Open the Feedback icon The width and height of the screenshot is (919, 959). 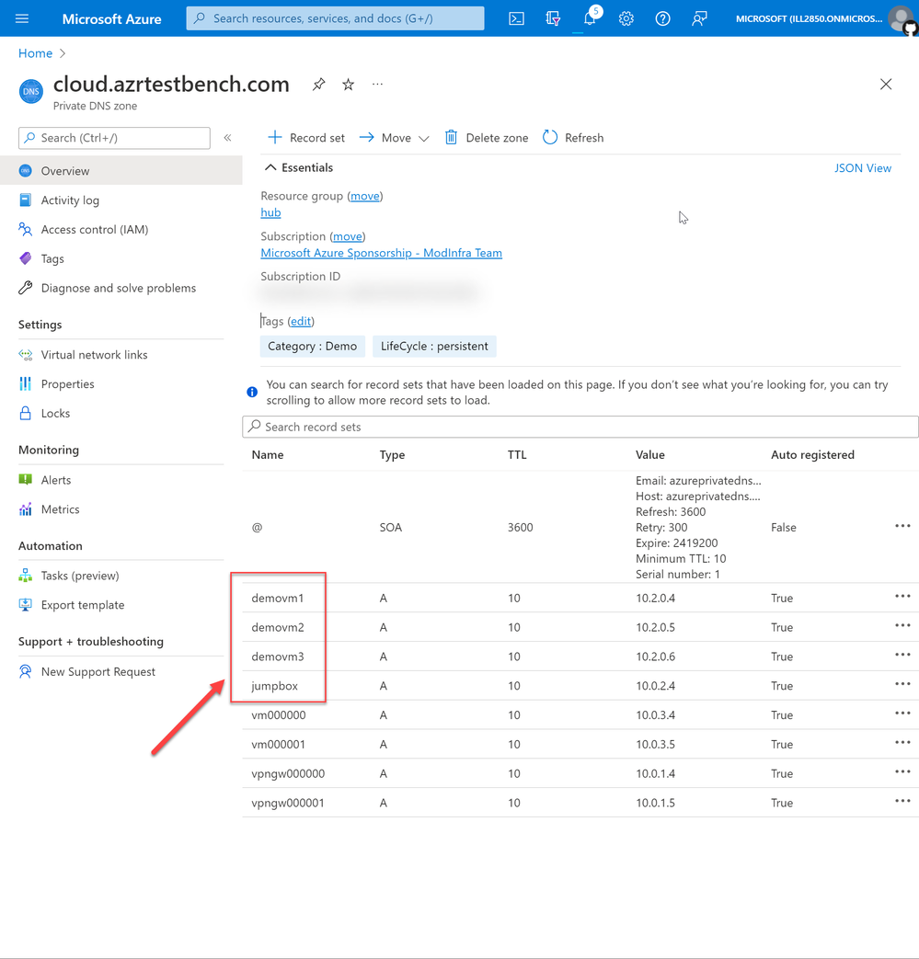699,19
